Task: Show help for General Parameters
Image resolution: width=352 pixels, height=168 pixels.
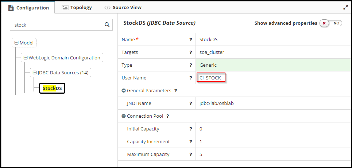Action: click(175, 90)
